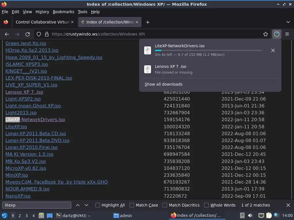Open the tracking protection shield icon

[x=39, y=34]
